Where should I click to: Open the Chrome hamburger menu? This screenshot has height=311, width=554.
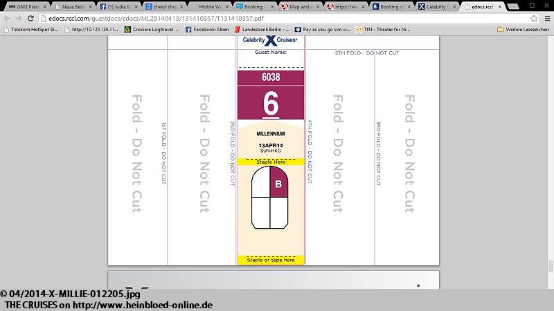coord(547,19)
